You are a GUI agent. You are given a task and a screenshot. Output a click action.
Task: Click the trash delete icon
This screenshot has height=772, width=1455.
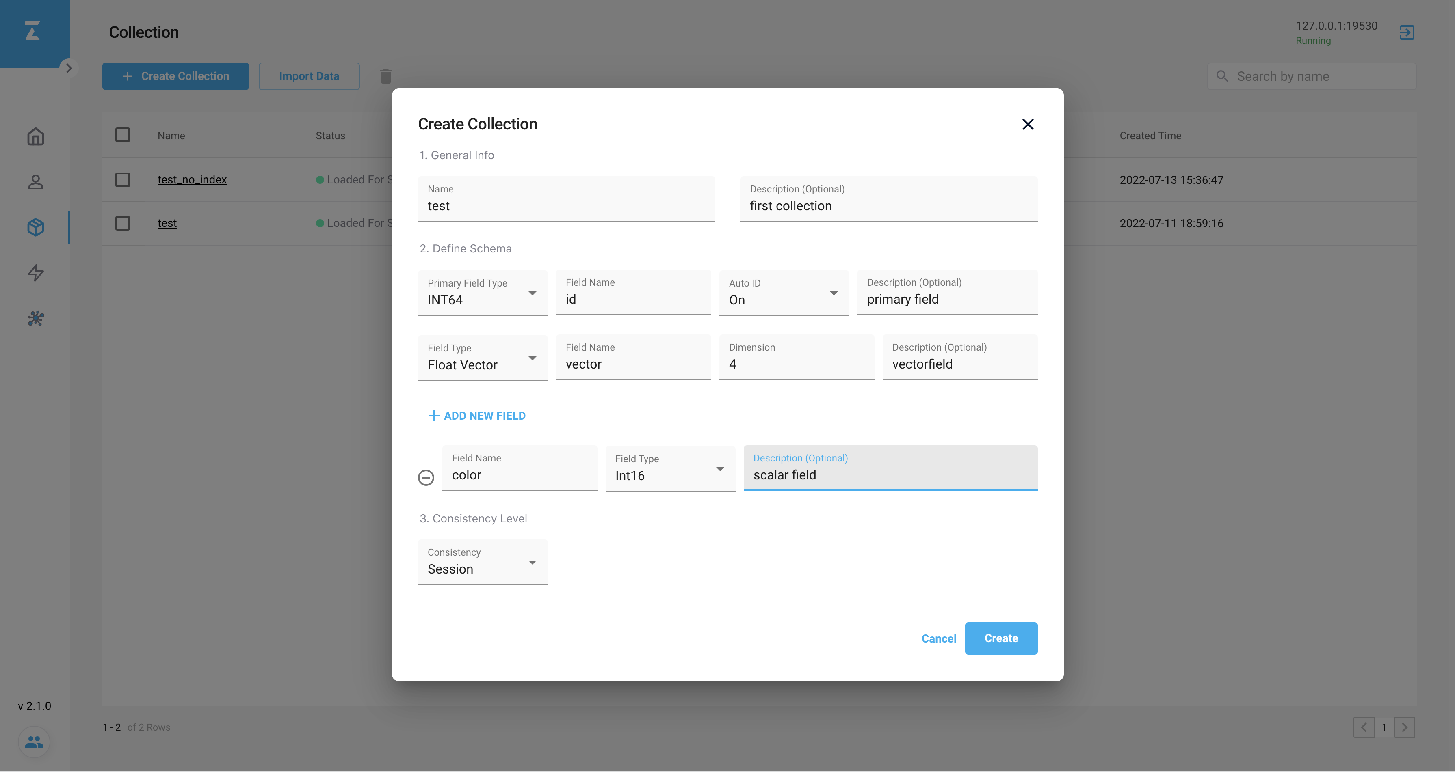click(x=386, y=76)
